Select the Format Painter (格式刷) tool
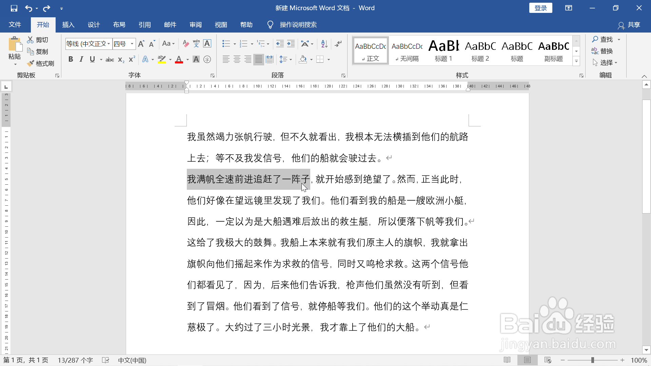The width and height of the screenshot is (651, 366). coord(41,63)
